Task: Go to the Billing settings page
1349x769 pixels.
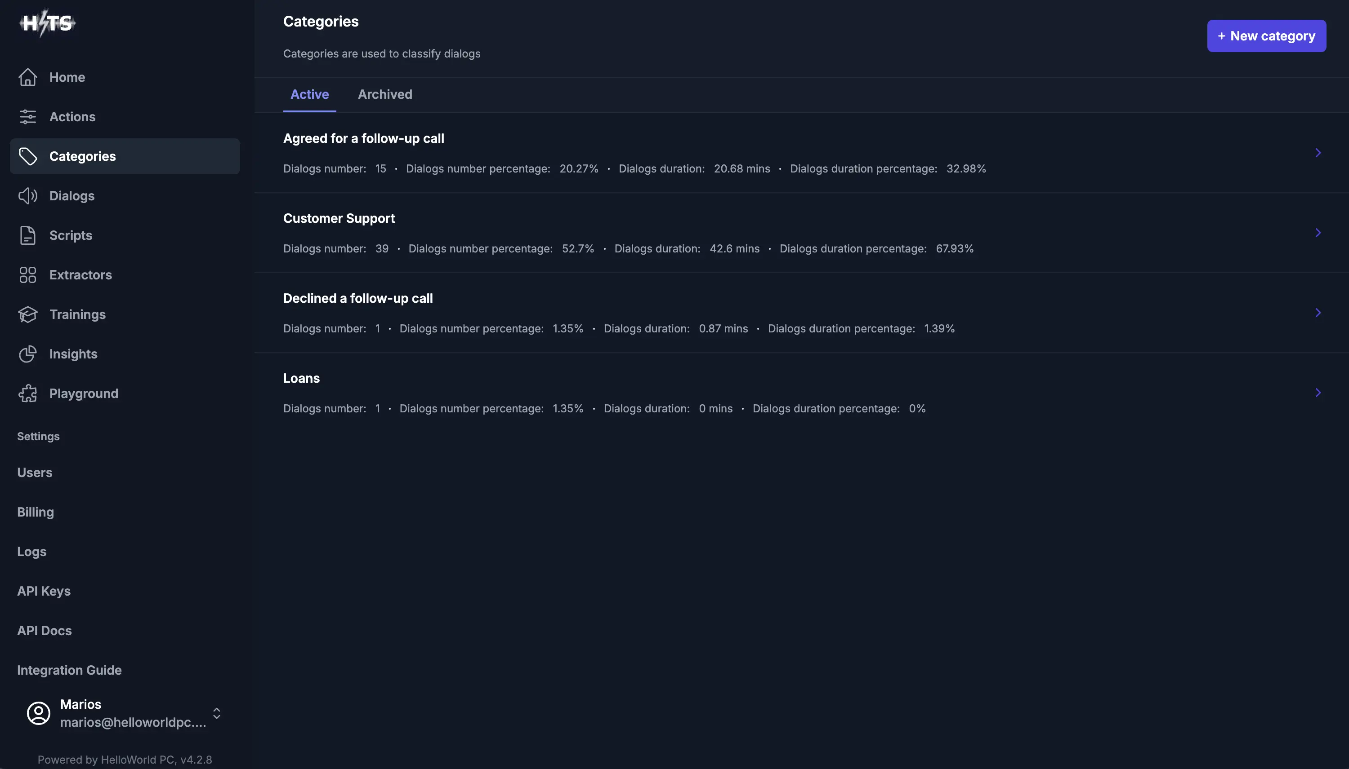Action: (35, 511)
